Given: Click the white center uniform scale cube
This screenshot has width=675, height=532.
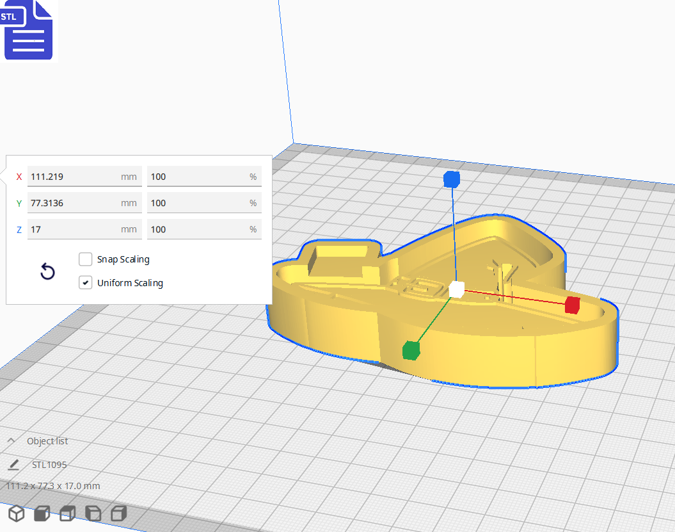Looking at the screenshot, I should click(455, 289).
